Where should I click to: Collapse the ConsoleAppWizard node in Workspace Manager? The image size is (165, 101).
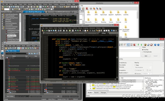click(2, 29)
